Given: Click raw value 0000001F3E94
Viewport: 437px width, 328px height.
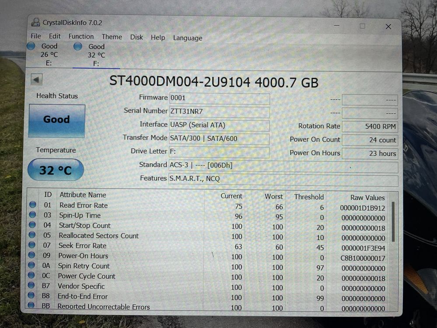Looking at the screenshot, I should [363, 248].
